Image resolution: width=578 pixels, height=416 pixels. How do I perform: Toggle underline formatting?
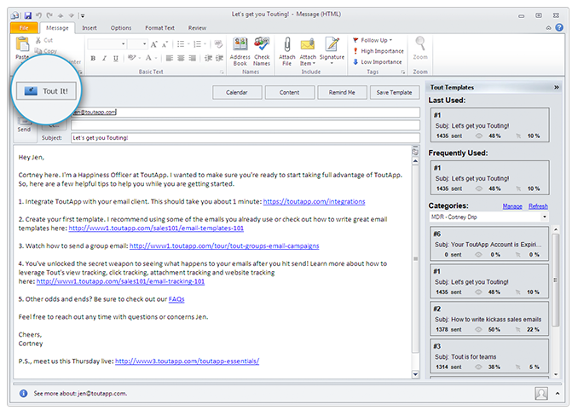click(116, 58)
